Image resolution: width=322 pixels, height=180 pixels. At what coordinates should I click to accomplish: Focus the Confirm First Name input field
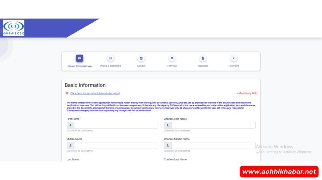point(213,125)
